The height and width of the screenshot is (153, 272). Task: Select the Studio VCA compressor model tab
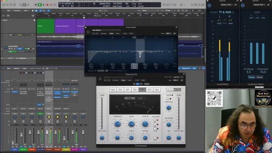[x=120, y=90]
